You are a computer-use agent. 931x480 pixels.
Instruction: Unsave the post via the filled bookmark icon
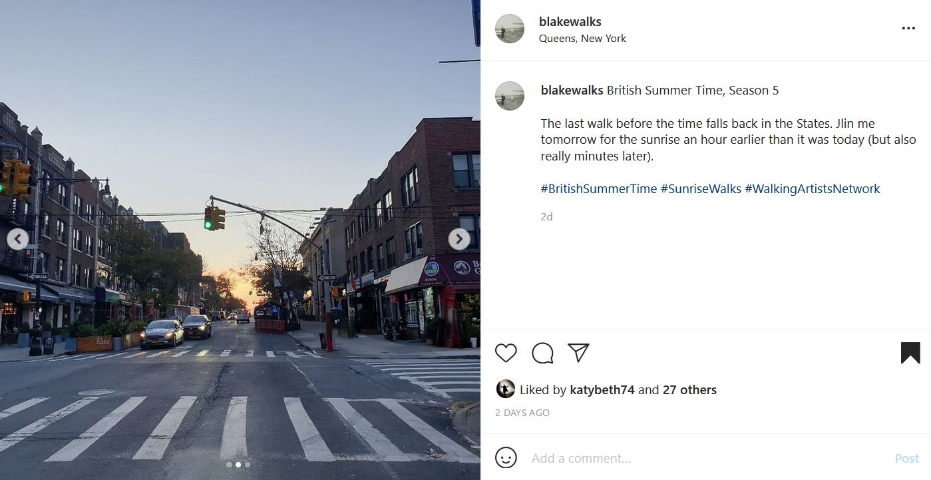click(909, 353)
